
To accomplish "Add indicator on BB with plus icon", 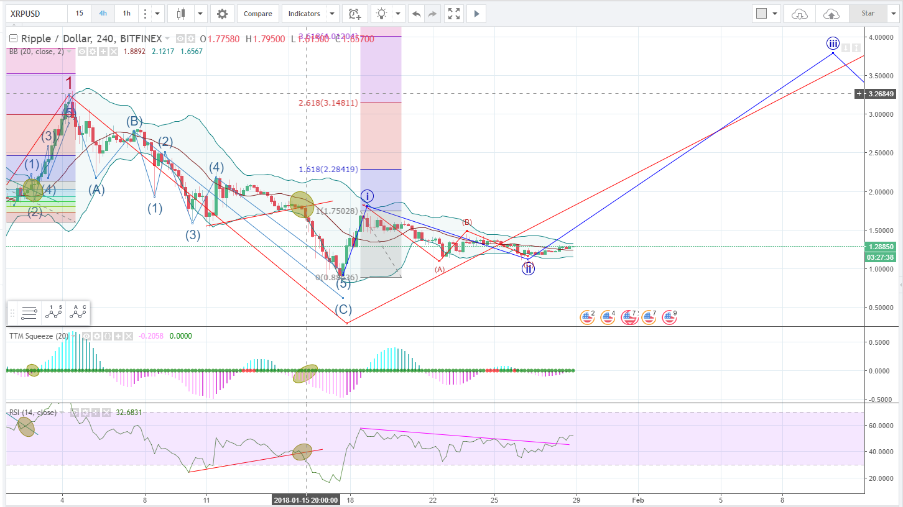I will click(x=103, y=52).
